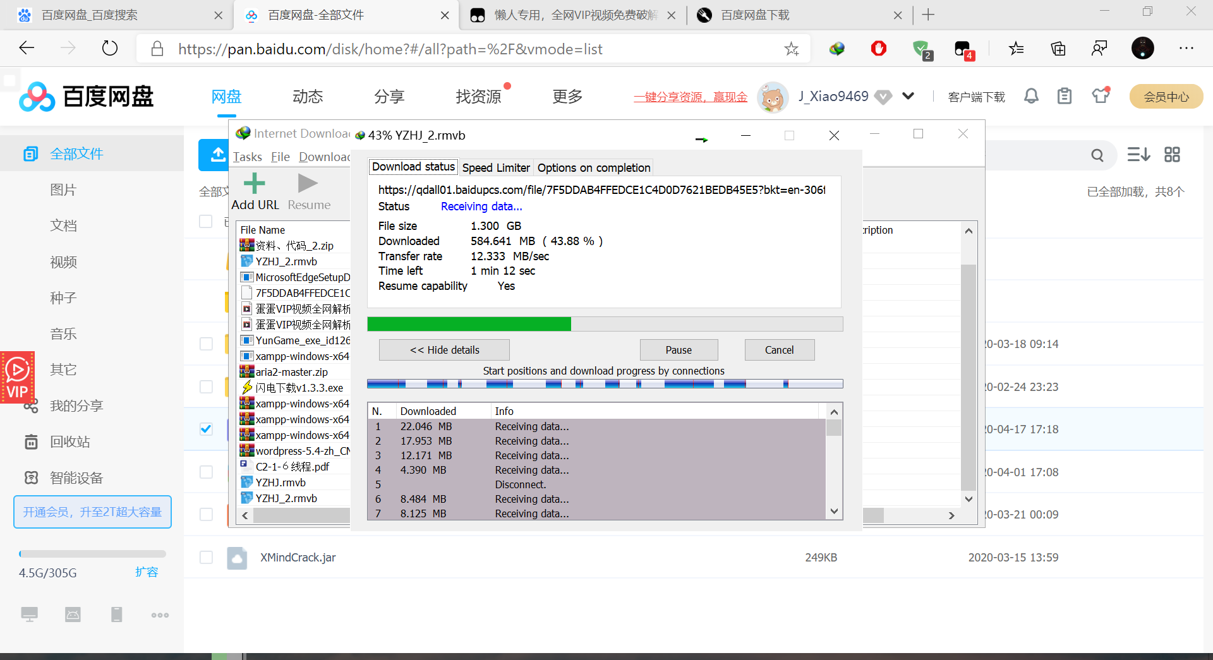Select 回收站 in the sidebar
This screenshot has height=660, width=1213.
[69, 441]
